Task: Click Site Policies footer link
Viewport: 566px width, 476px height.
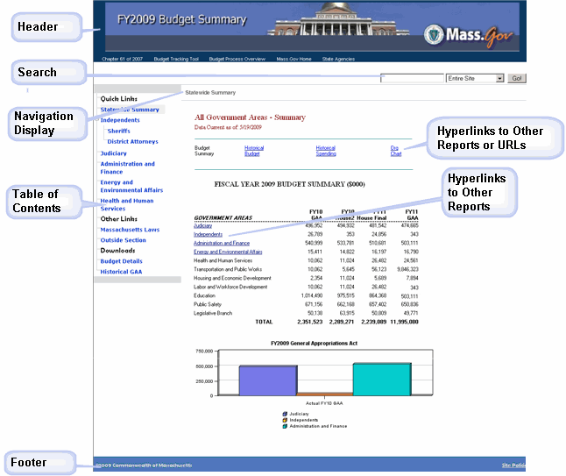Action: (513, 465)
